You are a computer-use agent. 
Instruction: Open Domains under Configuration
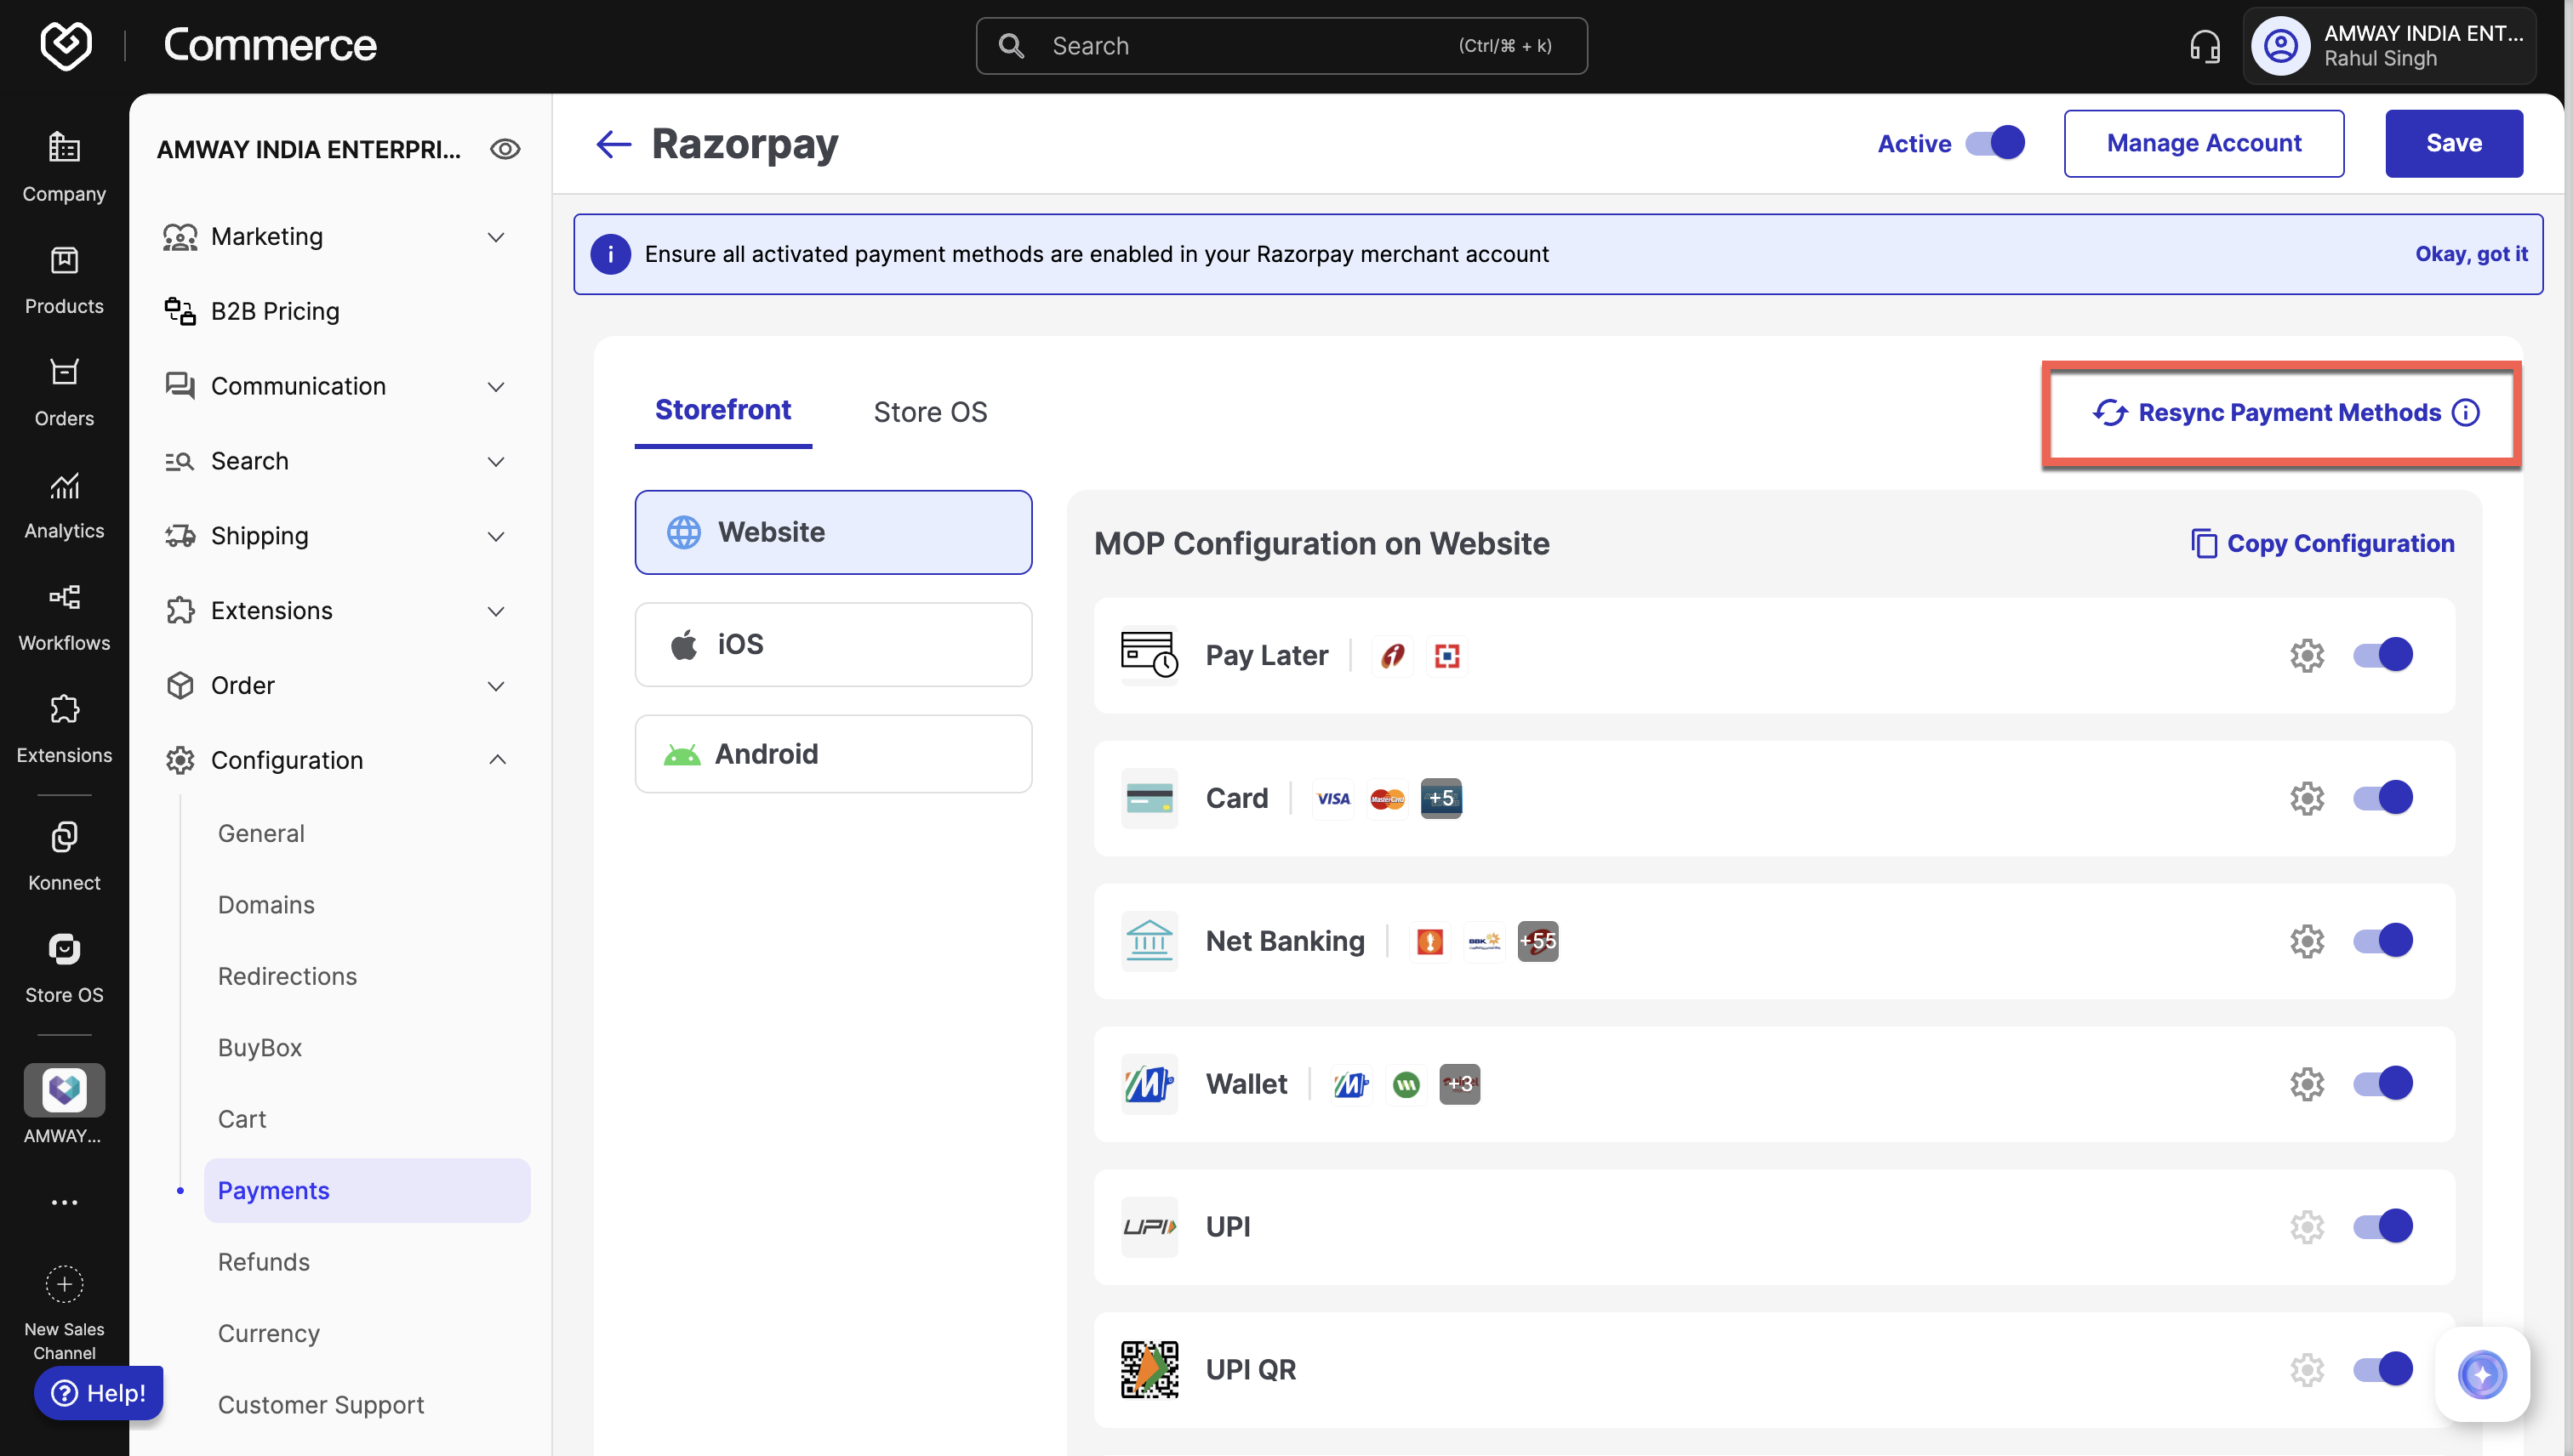266,905
